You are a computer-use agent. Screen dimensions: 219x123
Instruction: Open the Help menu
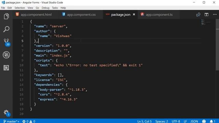(63, 8)
